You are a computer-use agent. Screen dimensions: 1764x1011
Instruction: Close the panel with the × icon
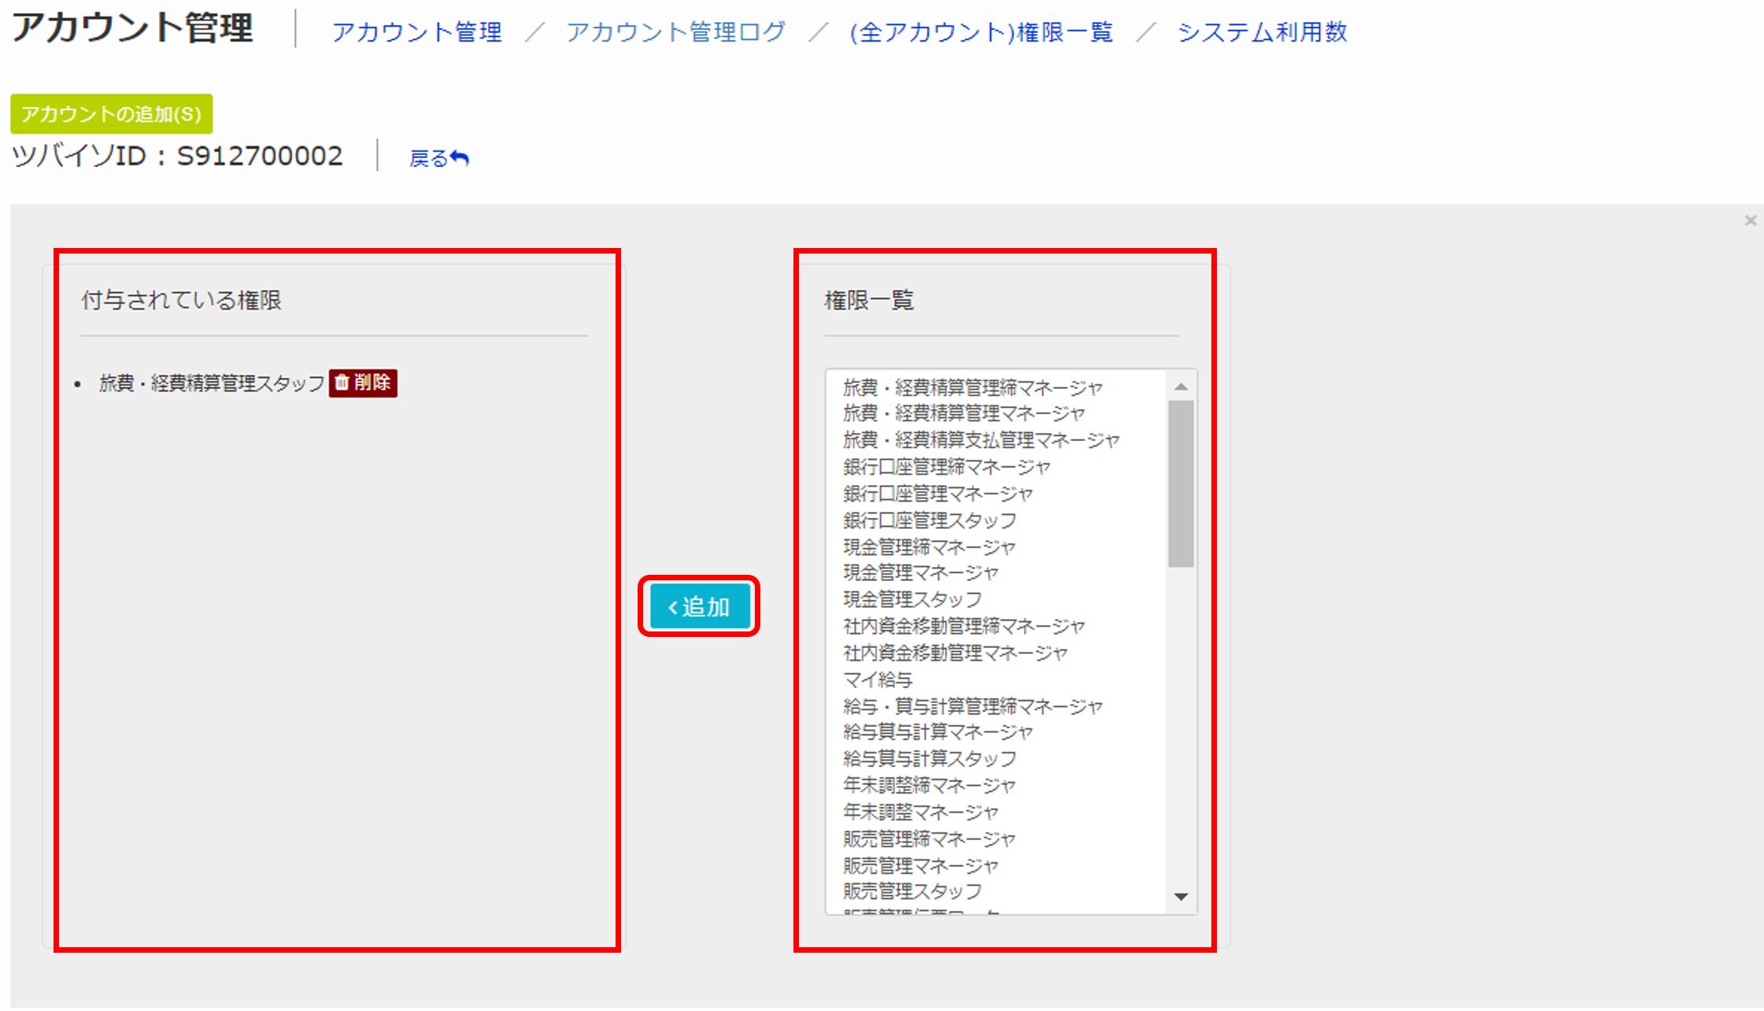(1750, 220)
